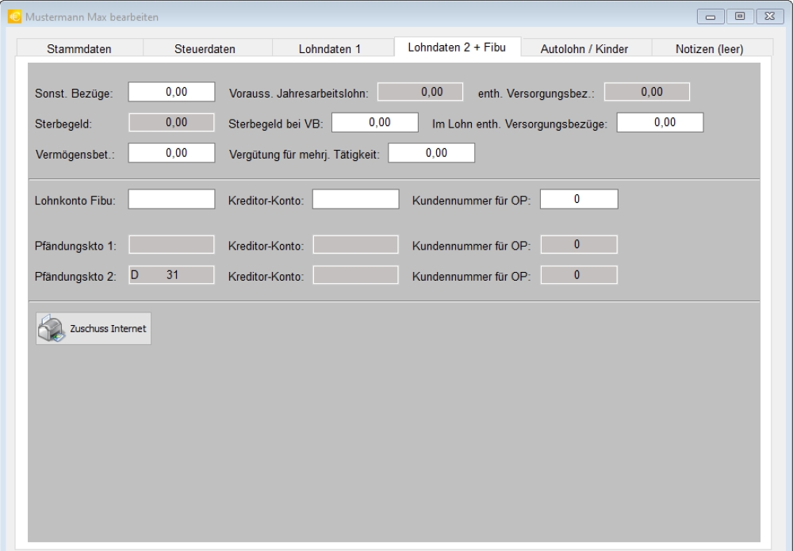Open the Stammdaten tab
Screen dimensions: 793x551
(79, 48)
